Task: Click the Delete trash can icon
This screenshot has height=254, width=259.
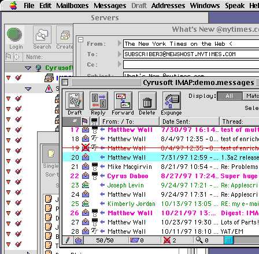Action: [x=147, y=101]
